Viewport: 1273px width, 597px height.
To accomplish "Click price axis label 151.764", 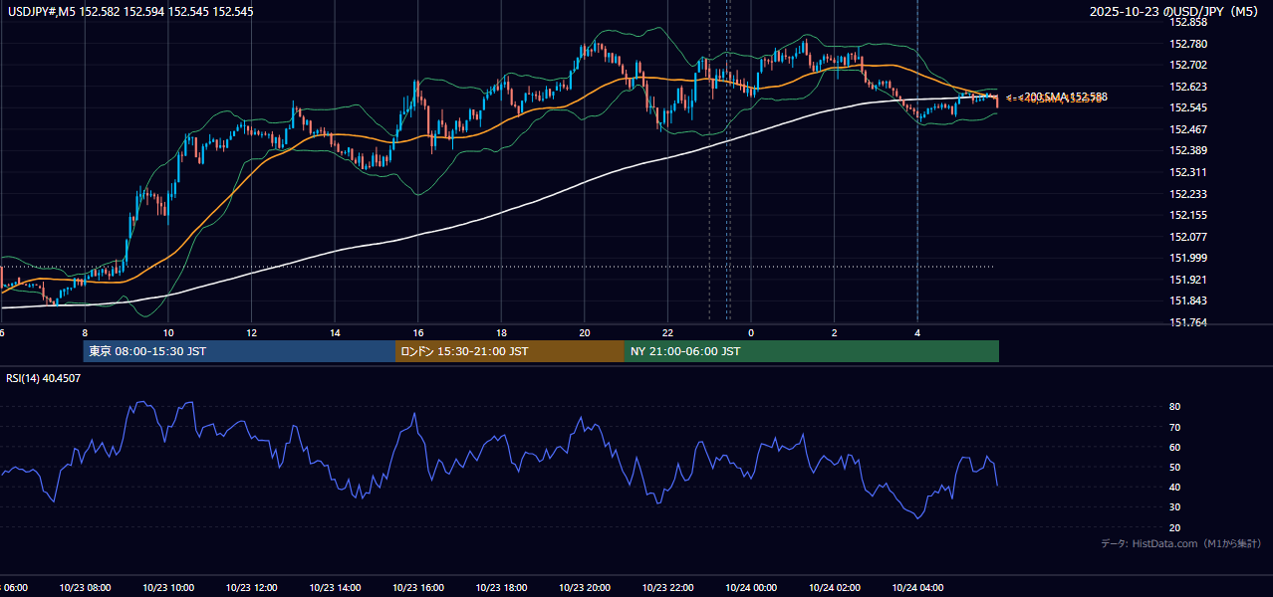I will click(1188, 322).
